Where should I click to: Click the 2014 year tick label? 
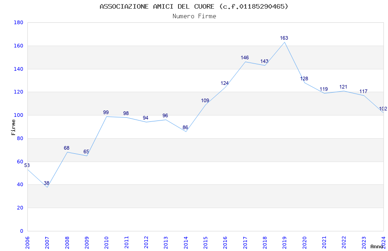tap(186, 243)
